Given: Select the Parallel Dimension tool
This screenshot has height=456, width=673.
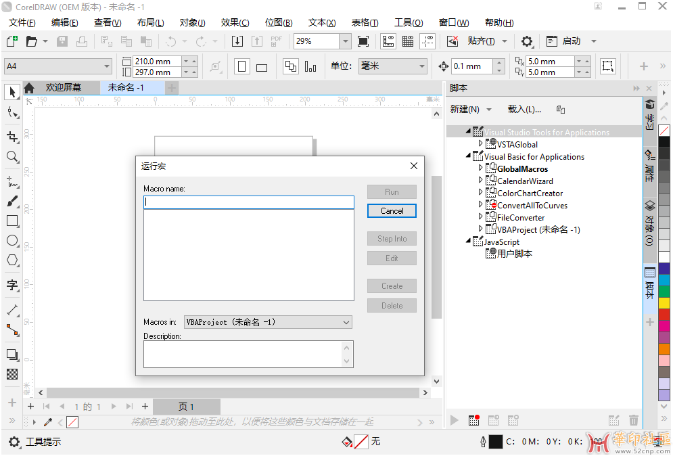Looking at the screenshot, I should coord(12,310).
